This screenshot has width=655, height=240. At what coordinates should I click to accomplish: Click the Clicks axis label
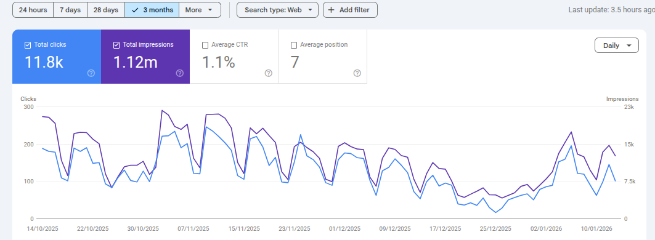tap(28, 99)
